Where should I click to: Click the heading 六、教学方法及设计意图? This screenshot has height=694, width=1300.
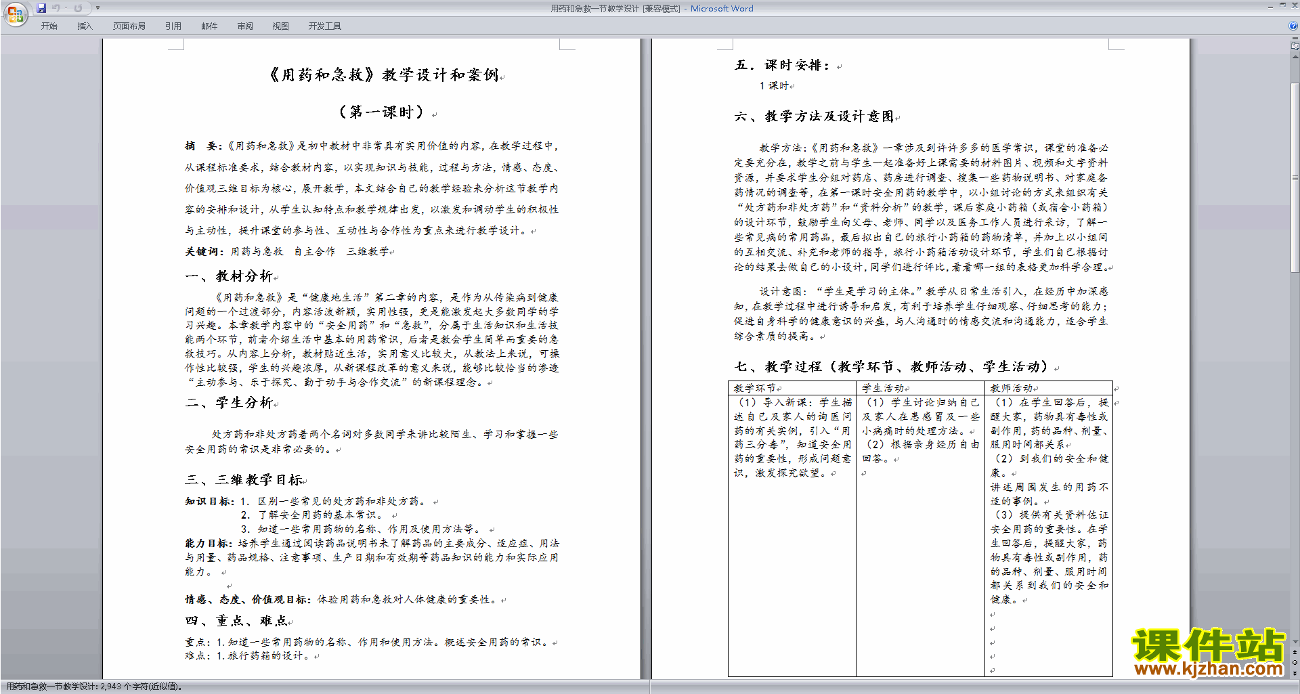[x=815, y=116]
